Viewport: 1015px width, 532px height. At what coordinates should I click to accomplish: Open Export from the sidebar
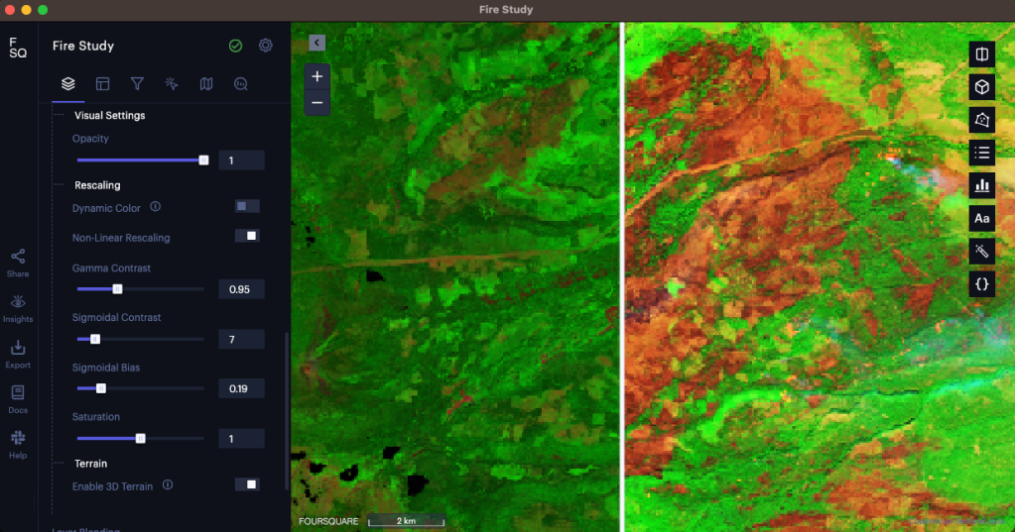click(x=18, y=355)
